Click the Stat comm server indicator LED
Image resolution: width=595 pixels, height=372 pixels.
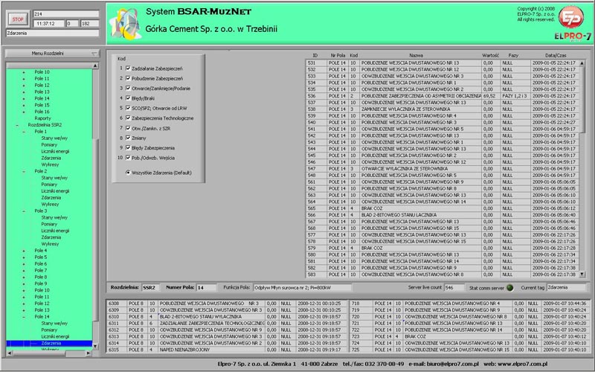pos(510,288)
